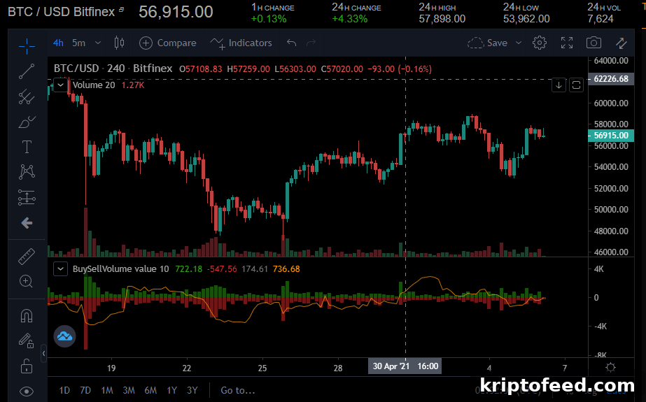
Task: Toggle hide all drawings eye icon
Action: click(27, 392)
